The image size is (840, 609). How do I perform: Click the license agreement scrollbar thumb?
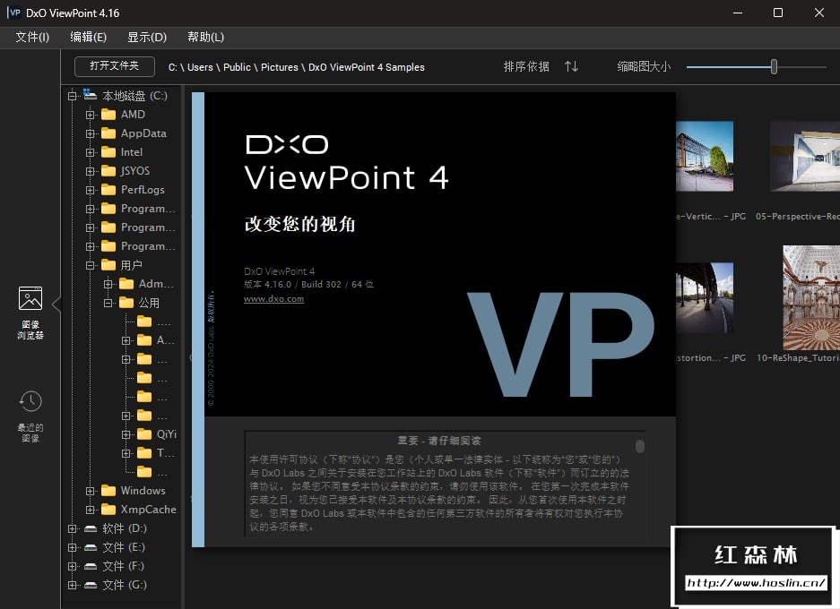[640, 446]
